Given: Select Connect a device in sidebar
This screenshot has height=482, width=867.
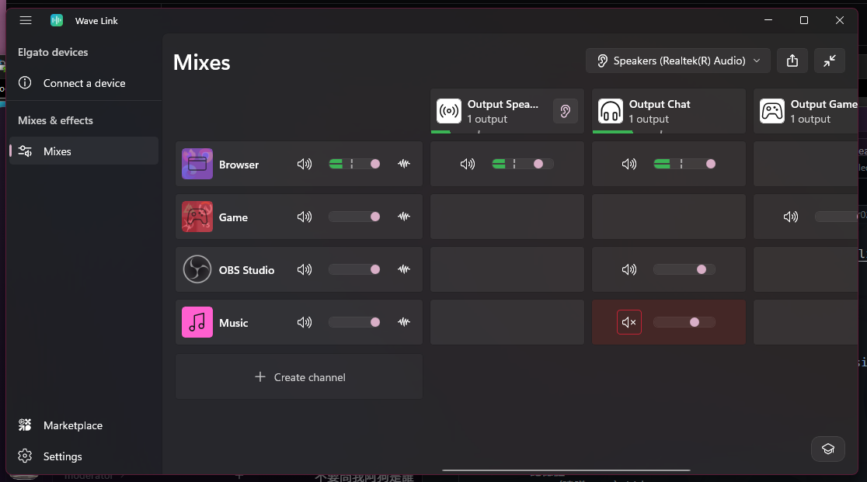Looking at the screenshot, I should click(84, 83).
